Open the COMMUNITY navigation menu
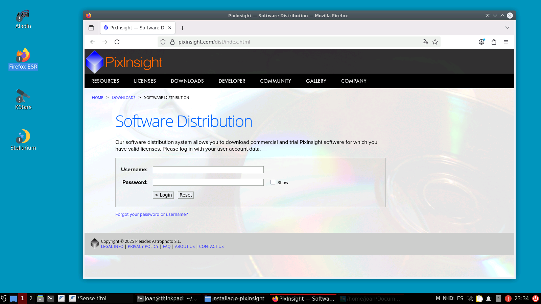The height and width of the screenshot is (304, 541). [275, 81]
